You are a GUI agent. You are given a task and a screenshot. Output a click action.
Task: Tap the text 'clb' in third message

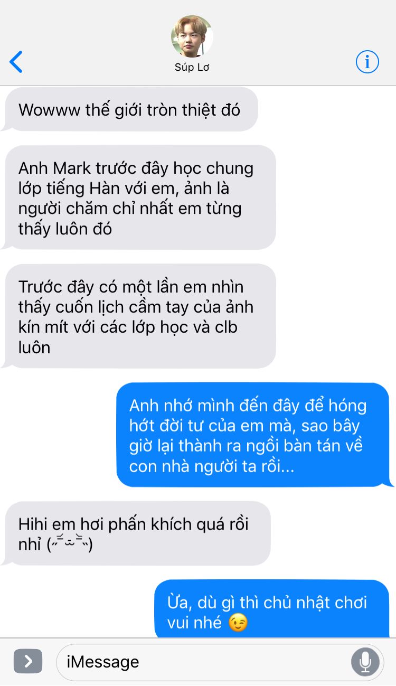tap(226, 327)
